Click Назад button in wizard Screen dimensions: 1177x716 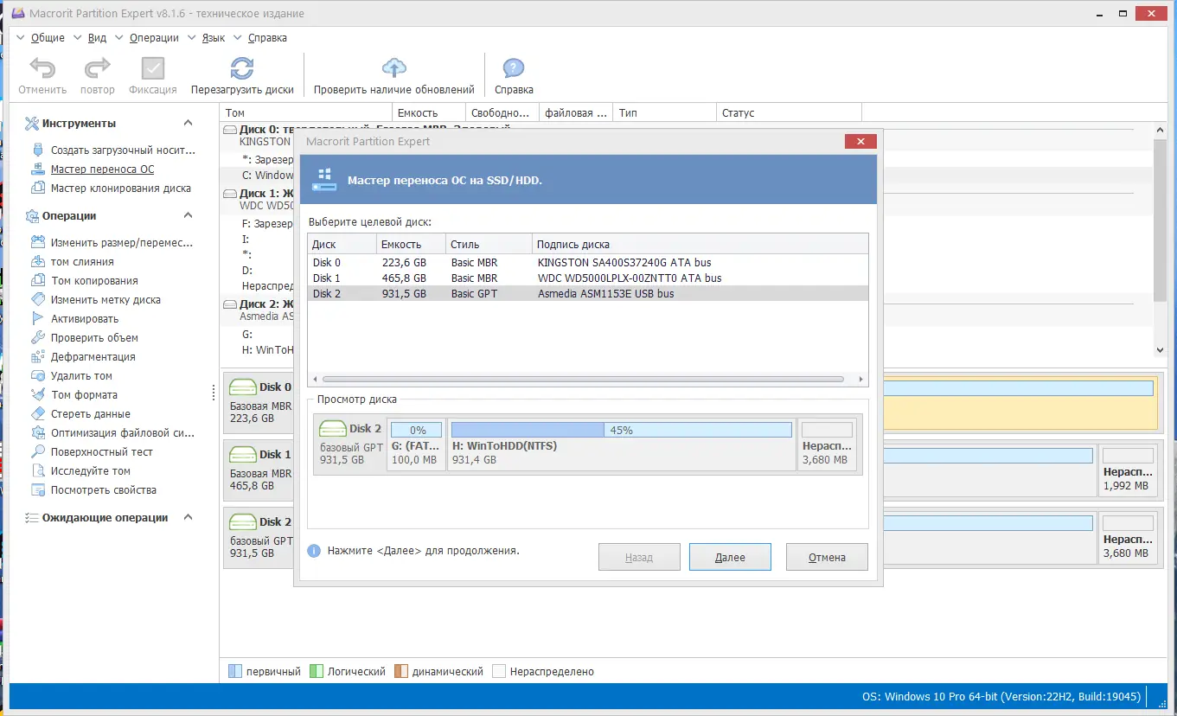click(639, 557)
